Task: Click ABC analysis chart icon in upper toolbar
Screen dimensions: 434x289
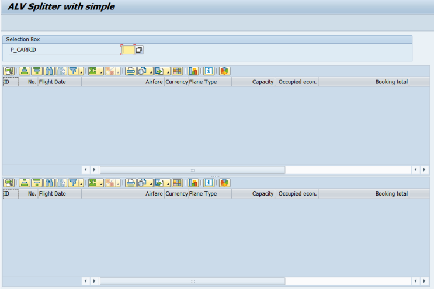Action: [193, 71]
